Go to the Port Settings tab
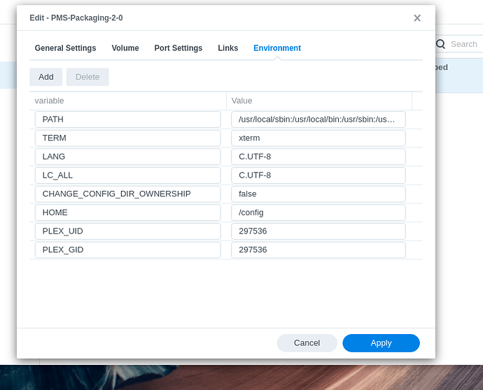 coord(178,48)
